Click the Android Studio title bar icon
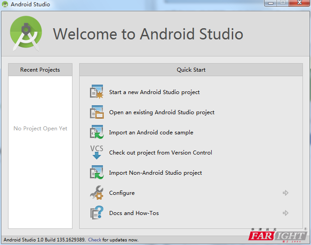 click(x=5, y=4)
